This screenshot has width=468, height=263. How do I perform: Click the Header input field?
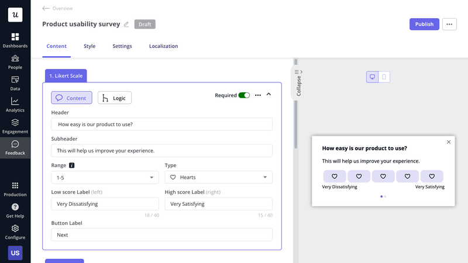[x=162, y=124]
